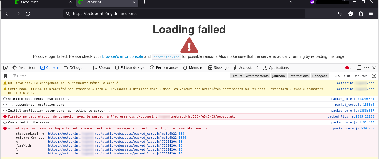
Task: Open the Mémoire tab
Action: click(x=193, y=68)
